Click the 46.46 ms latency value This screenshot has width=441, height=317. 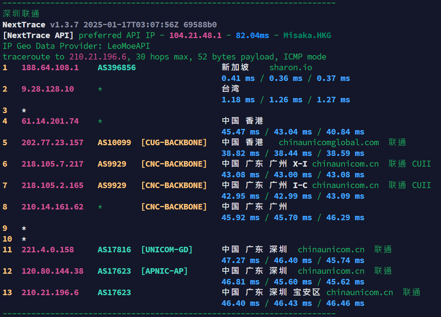point(345,303)
